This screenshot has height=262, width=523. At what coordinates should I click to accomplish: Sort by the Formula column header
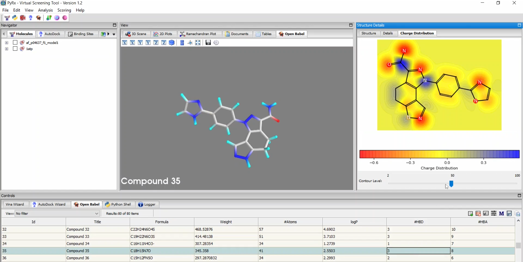(x=162, y=222)
